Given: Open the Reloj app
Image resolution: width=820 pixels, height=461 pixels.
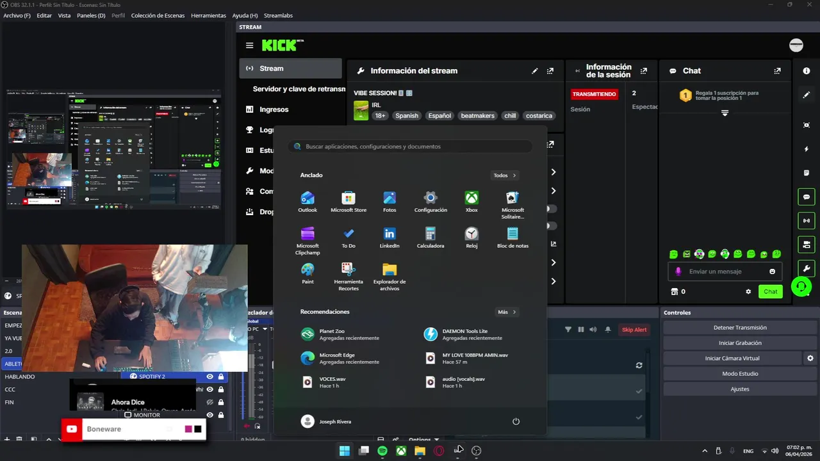Looking at the screenshot, I should tap(471, 238).
